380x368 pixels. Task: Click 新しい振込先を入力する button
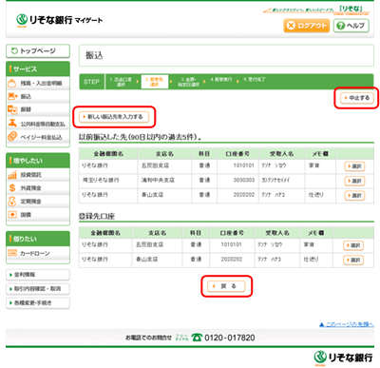114,117
